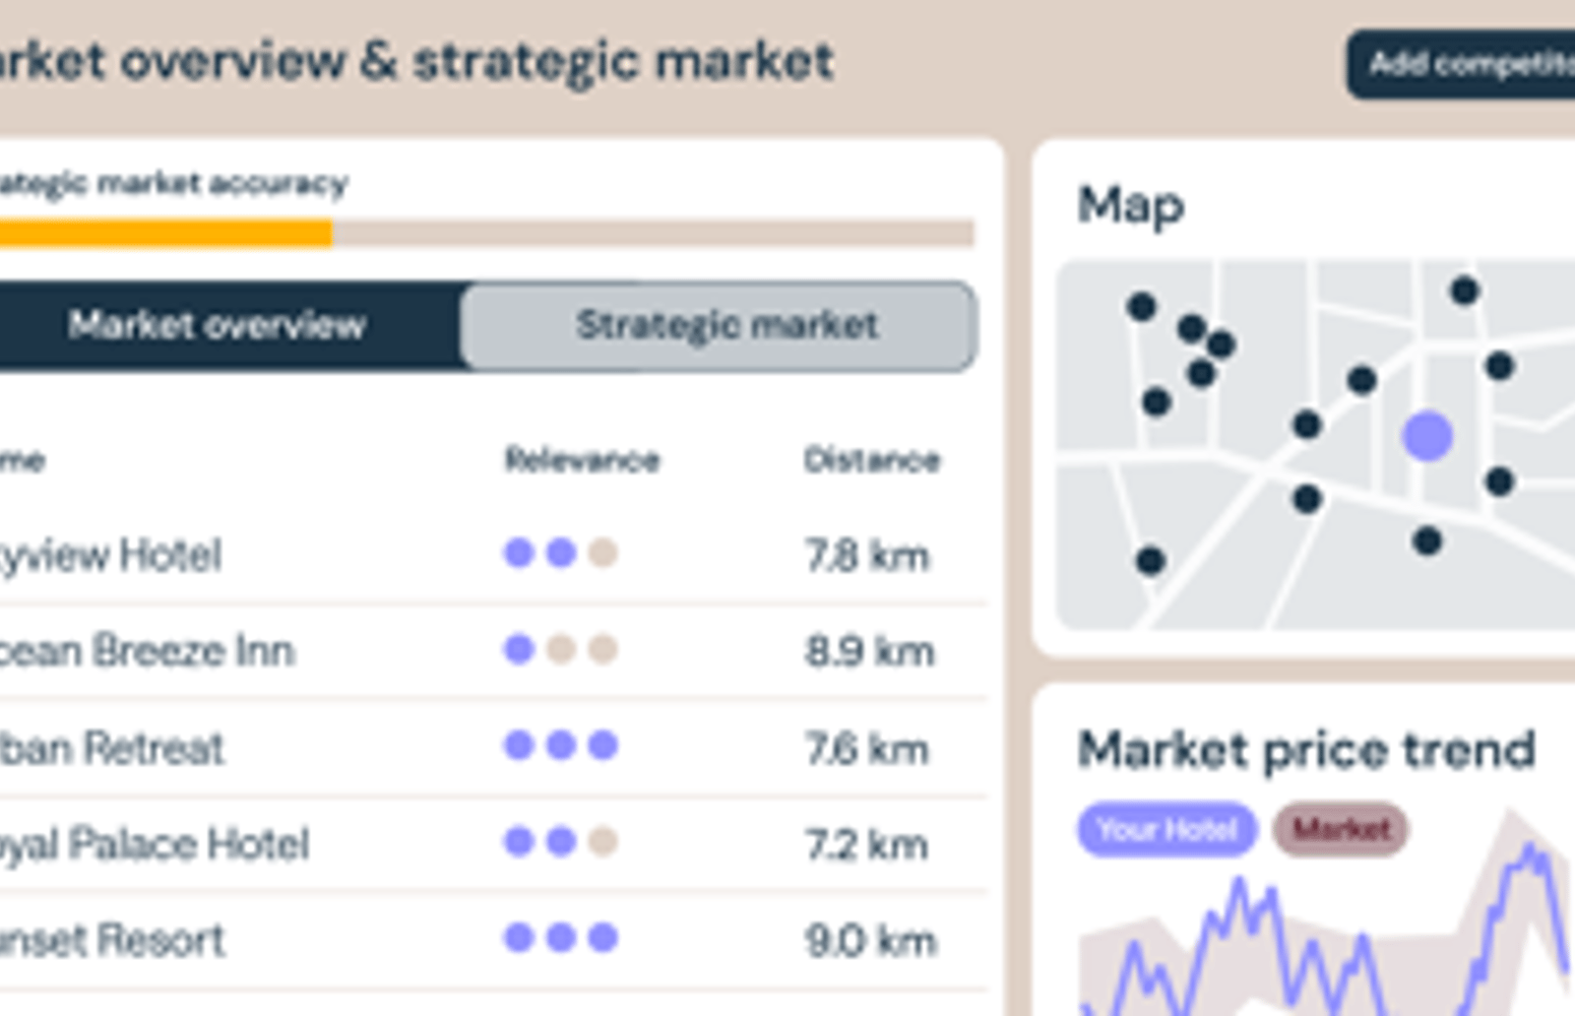The height and width of the screenshot is (1016, 1575).
Task: Click relevance dots for Urban Retreat
Action: point(561,745)
